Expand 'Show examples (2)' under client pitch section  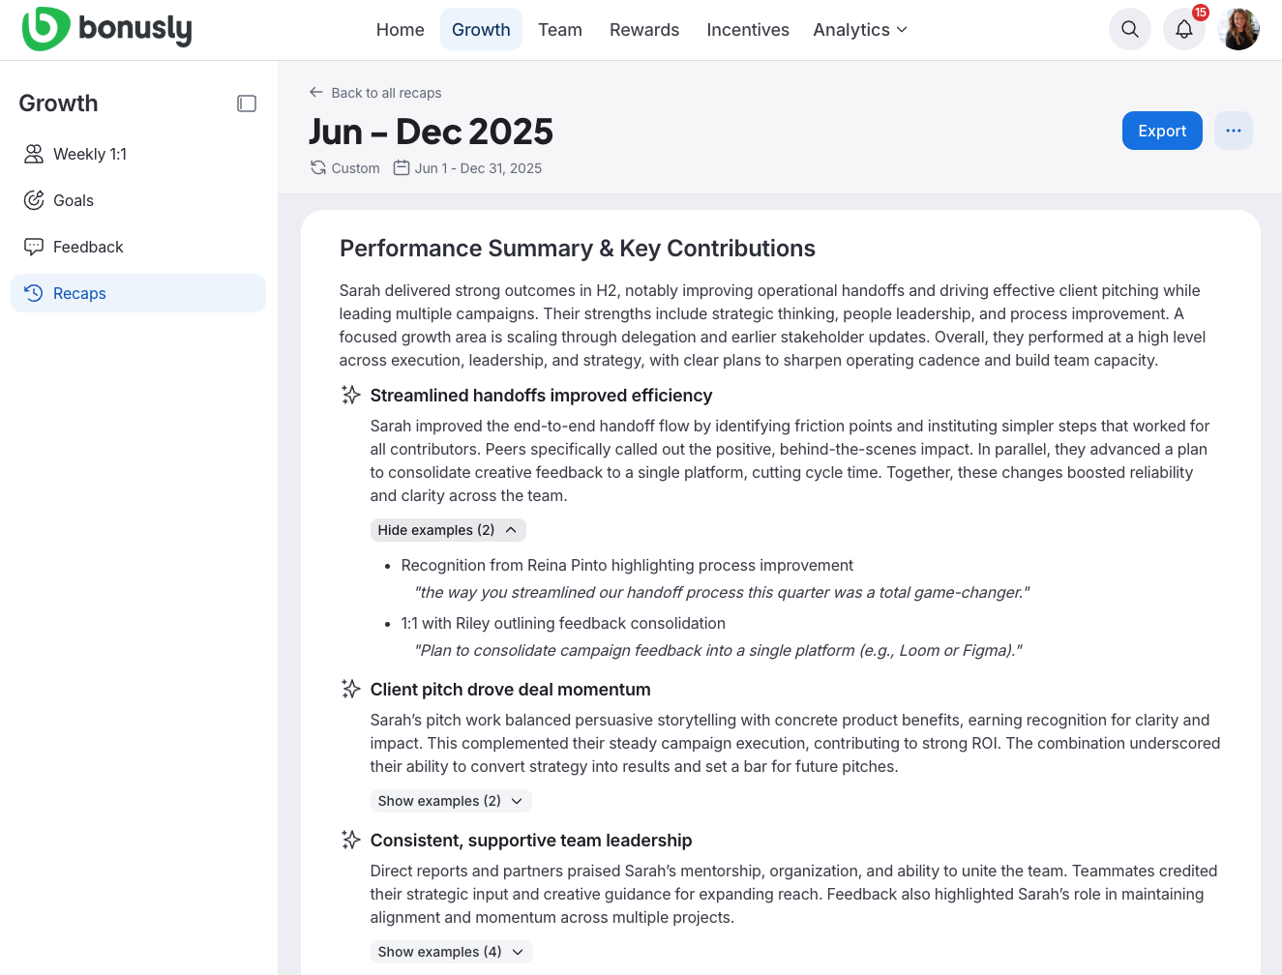pos(451,801)
